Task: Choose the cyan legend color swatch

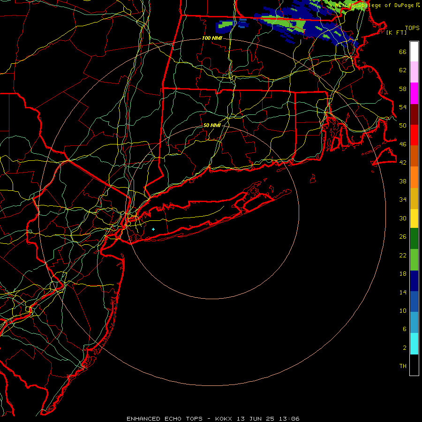Action: click(x=414, y=344)
